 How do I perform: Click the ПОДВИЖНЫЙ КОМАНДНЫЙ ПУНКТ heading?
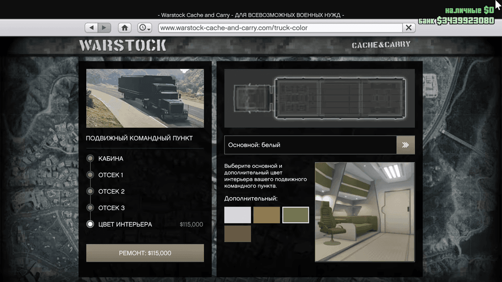coord(139,138)
